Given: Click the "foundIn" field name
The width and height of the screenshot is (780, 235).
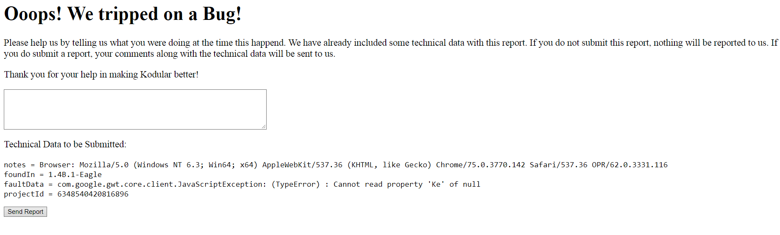Looking at the screenshot, I should pyautogui.click(x=19, y=174).
